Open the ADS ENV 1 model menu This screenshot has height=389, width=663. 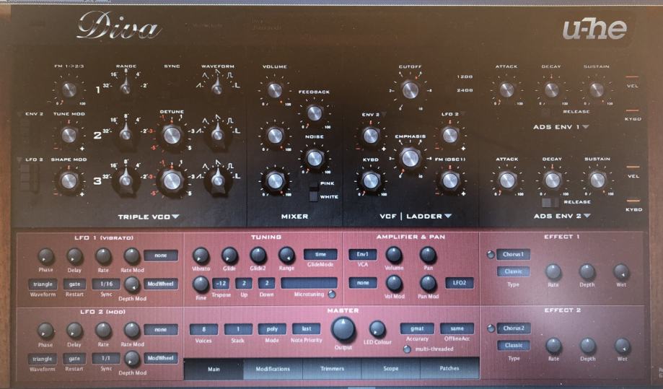561,127
